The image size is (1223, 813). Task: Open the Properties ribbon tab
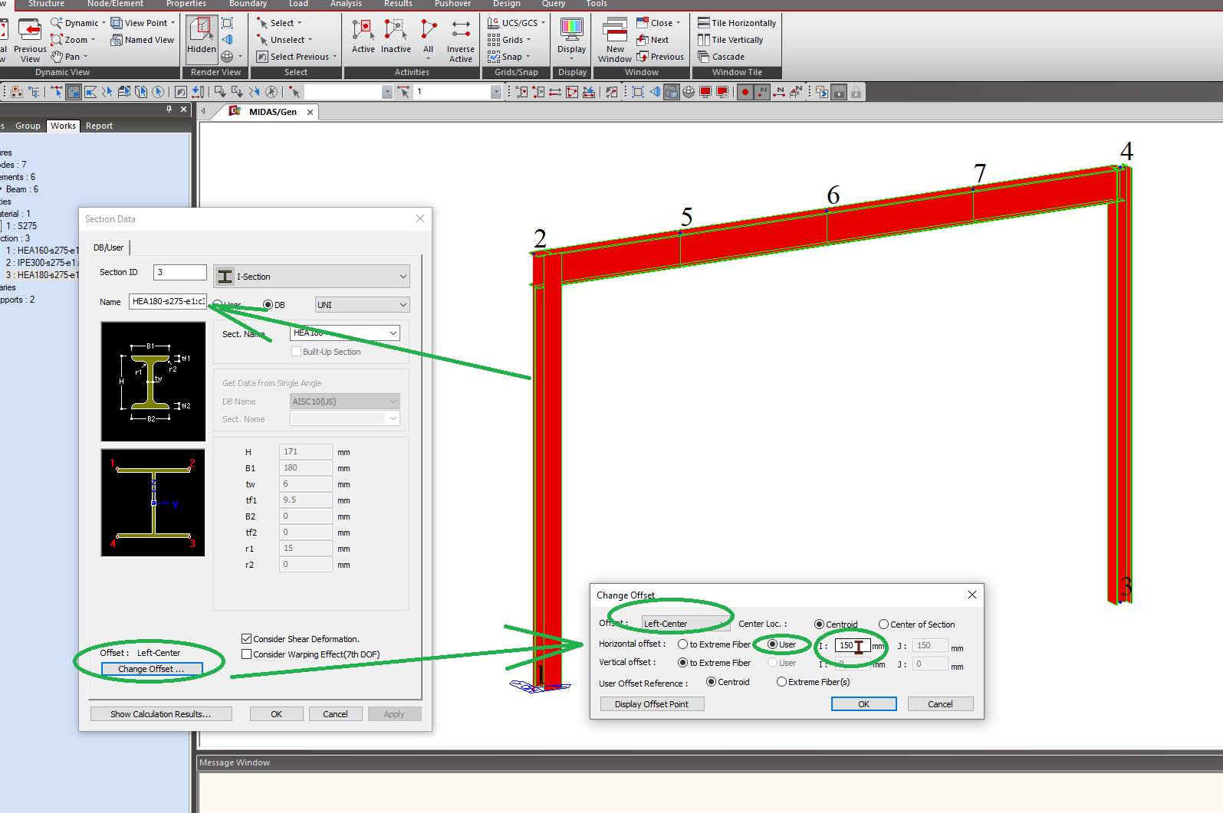click(186, 4)
